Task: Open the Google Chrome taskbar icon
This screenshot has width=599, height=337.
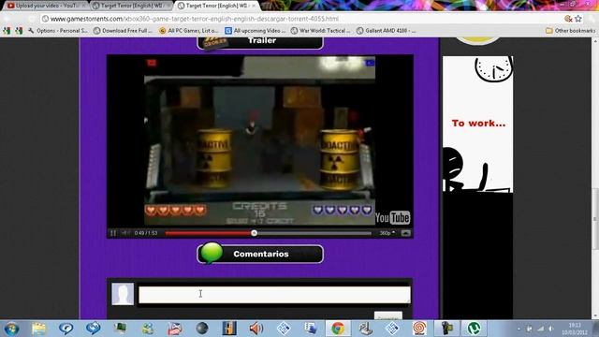Action: click(x=338, y=329)
